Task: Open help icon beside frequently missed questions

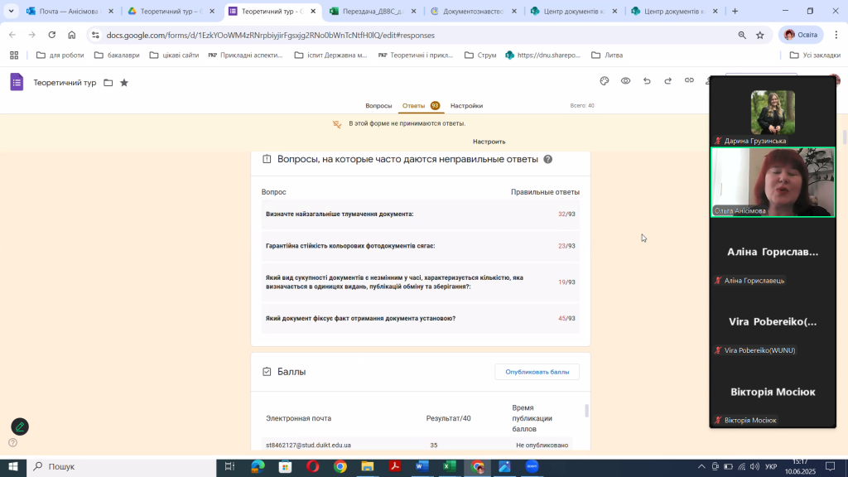Action: pos(547,159)
